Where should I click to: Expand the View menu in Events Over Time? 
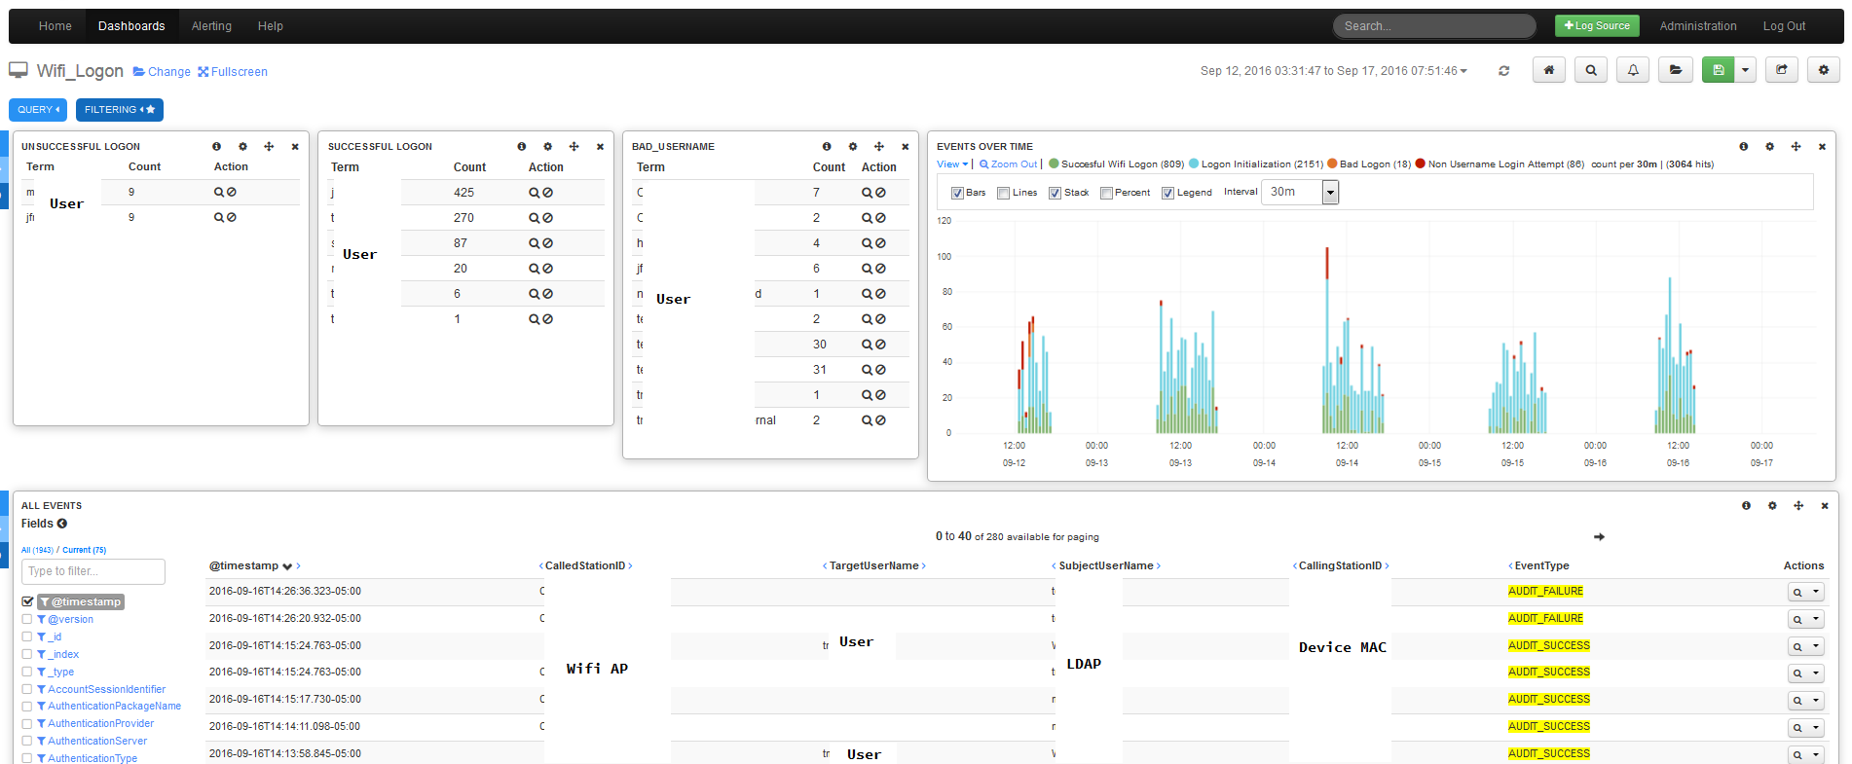(x=952, y=164)
